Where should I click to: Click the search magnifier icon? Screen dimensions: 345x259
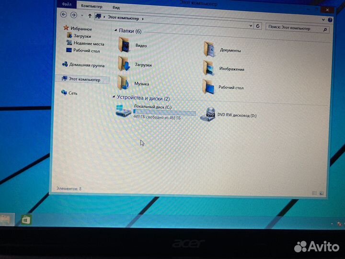click(x=325, y=30)
